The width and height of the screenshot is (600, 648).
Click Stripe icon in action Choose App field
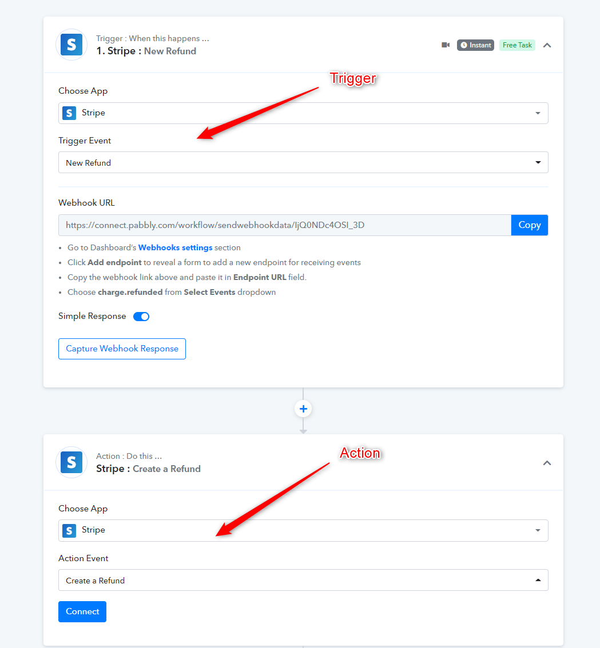(x=69, y=530)
